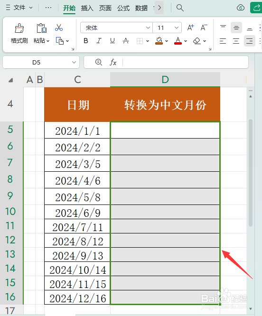
Task: Click the green share button
Action: coord(256,8)
